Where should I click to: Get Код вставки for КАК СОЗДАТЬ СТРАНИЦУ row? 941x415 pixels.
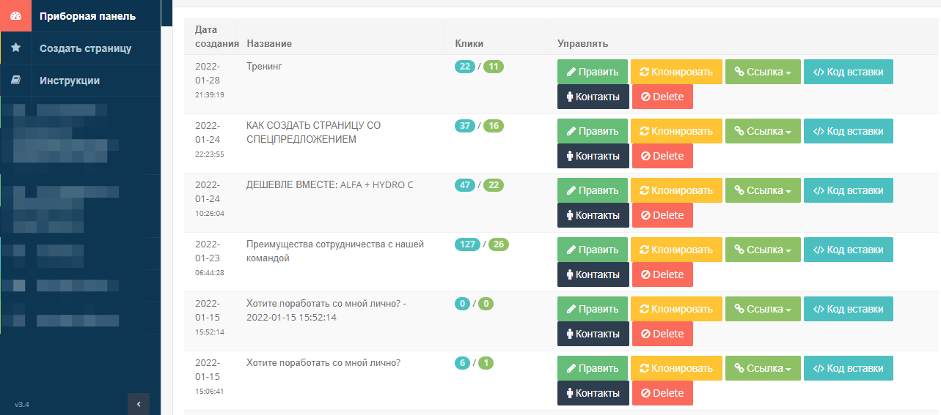click(848, 131)
